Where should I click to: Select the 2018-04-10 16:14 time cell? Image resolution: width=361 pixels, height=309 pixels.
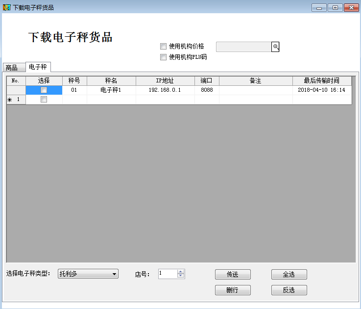[322, 90]
